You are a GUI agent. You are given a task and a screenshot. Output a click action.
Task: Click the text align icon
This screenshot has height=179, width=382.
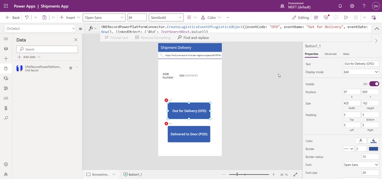pyautogui.click(x=189, y=18)
